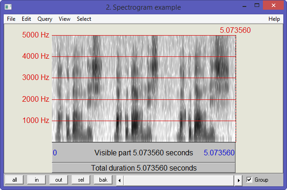
Task: Close the Spectrogram example window
Action: coord(273,5)
